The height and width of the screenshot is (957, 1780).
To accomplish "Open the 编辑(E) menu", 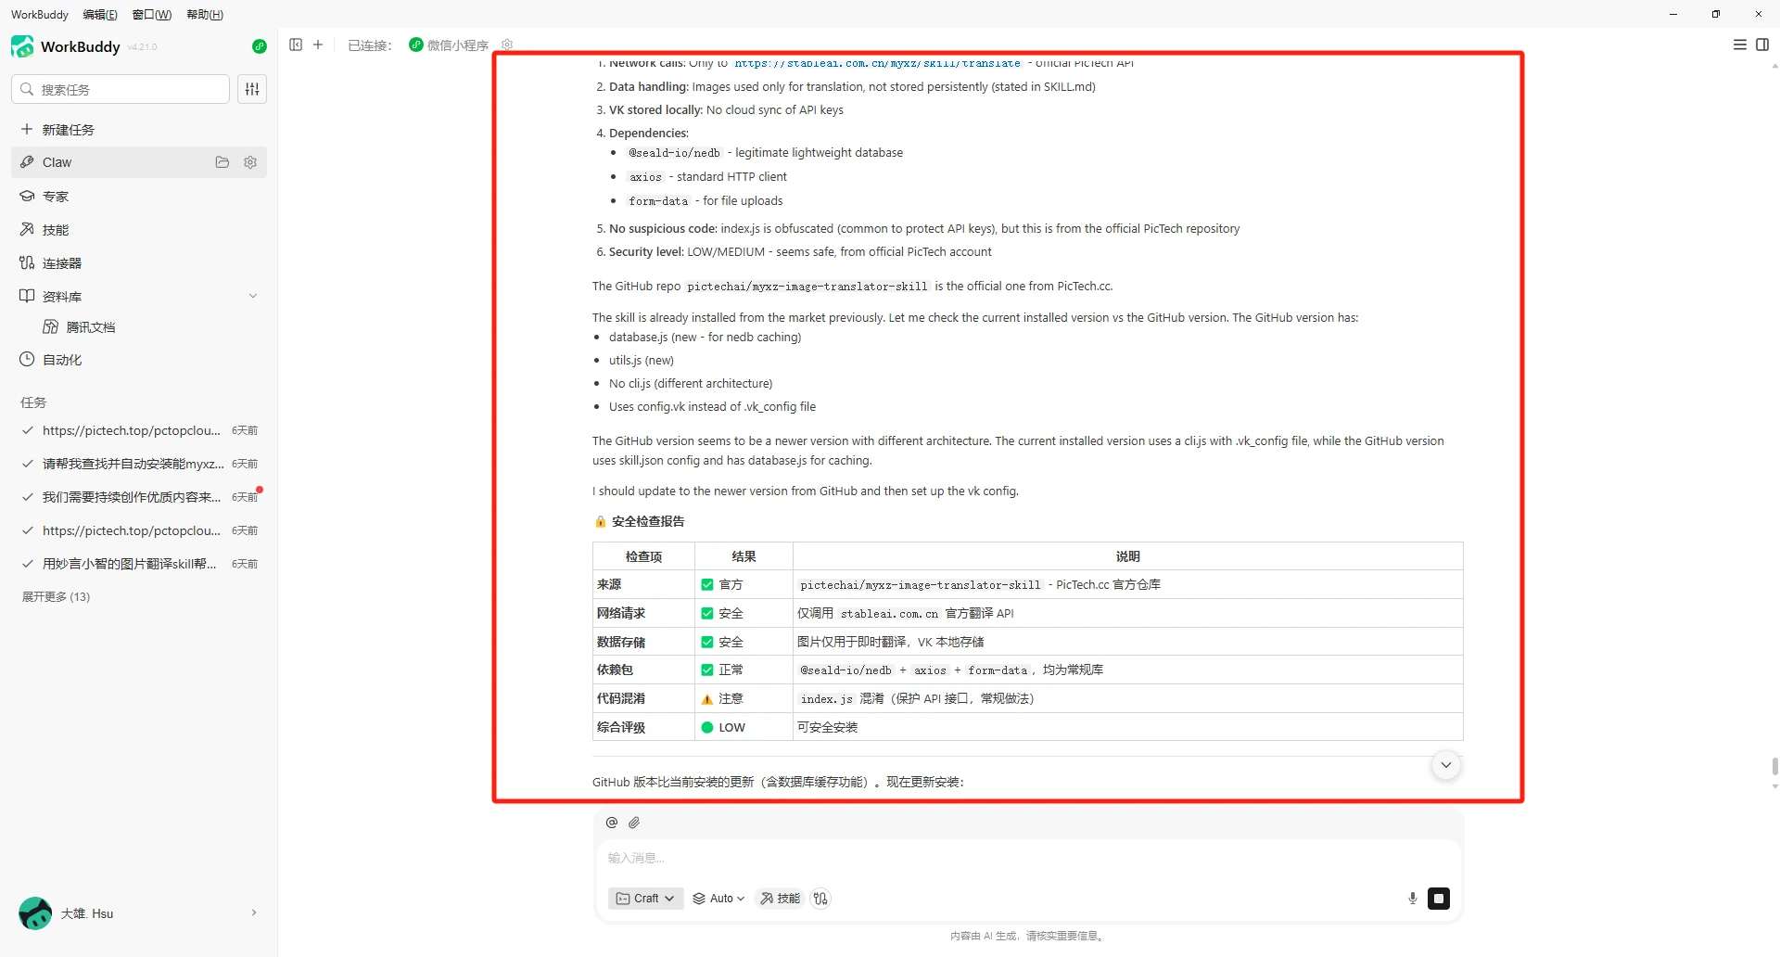I will [100, 15].
